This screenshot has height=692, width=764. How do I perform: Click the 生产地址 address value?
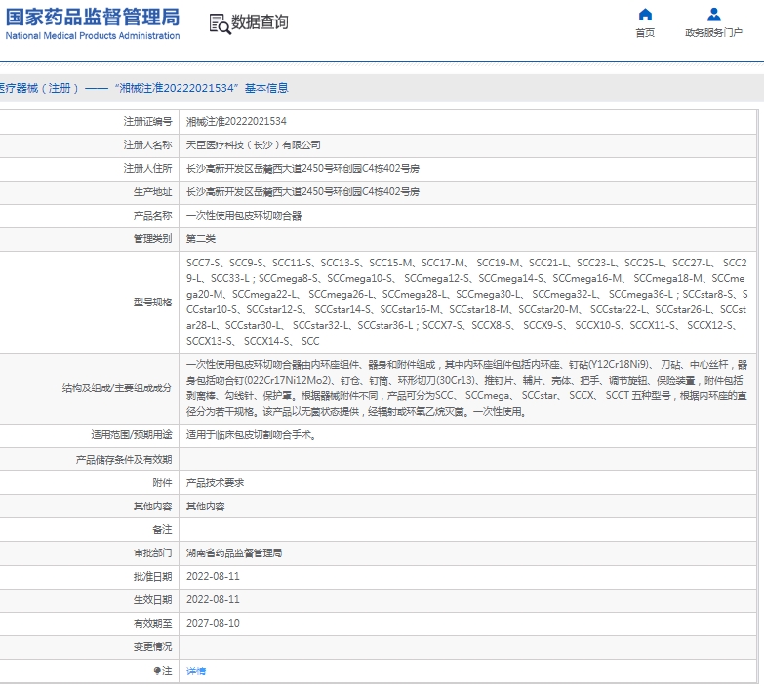click(x=302, y=192)
